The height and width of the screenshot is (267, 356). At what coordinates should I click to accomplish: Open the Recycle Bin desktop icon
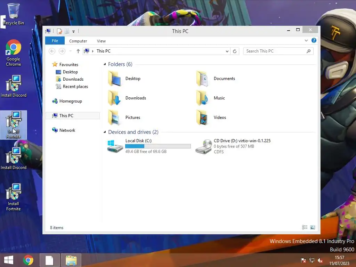coord(14,14)
